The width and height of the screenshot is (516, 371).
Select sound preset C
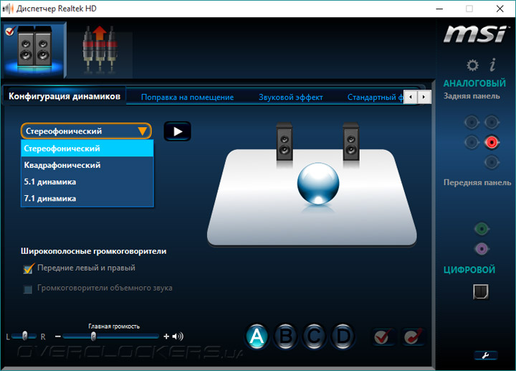pos(315,337)
